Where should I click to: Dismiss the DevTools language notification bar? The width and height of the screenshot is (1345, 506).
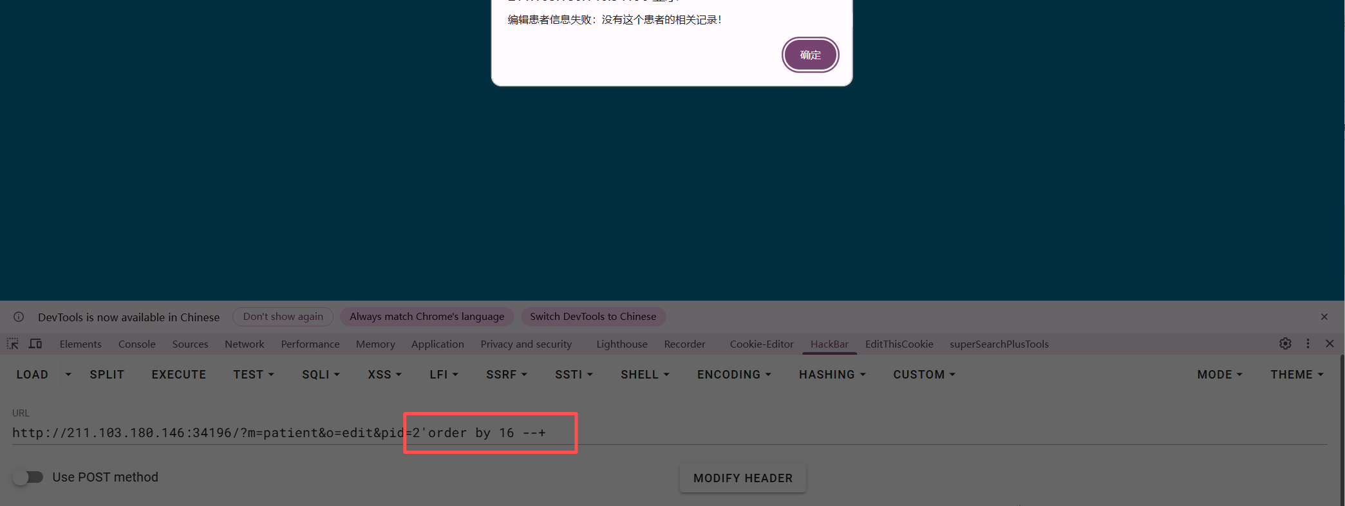pyautogui.click(x=1324, y=317)
